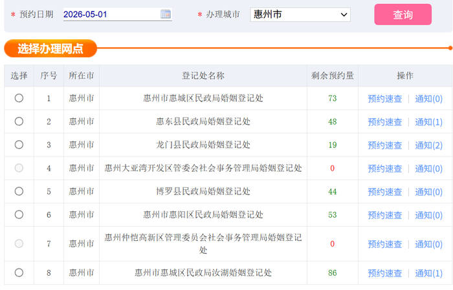The image size is (453, 290).
Task: Select radio button for 博罗县民政局婚姻登记处
Action: pyautogui.click(x=19, y=191)
